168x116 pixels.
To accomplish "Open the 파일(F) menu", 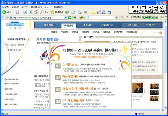I will click(6, 7).
